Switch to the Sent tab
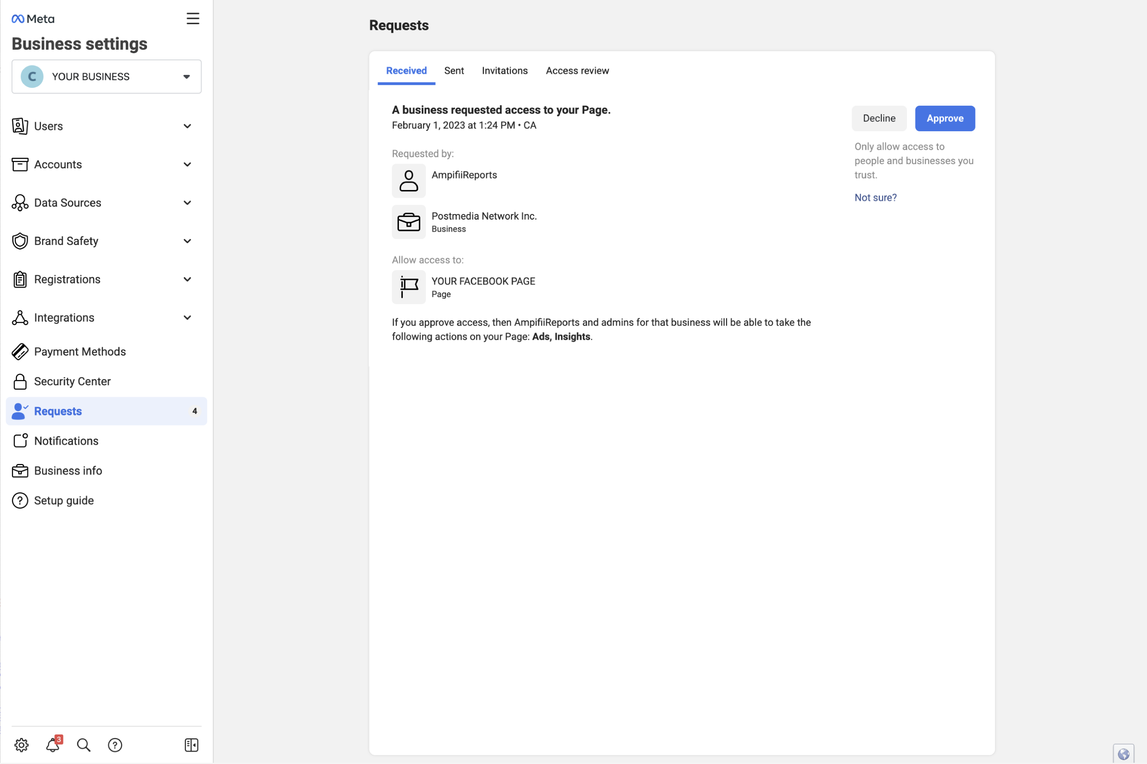The image size is (1147, 764). pyautogui.click(x=453, y=70)
